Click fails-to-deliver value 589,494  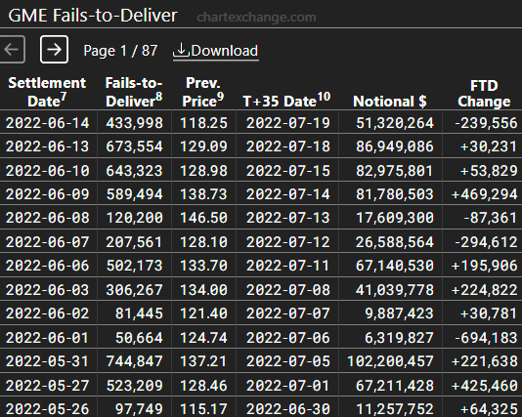click(135, 194)
